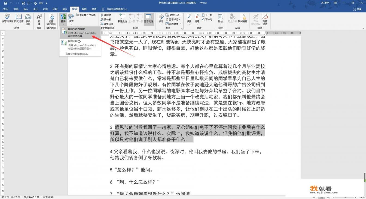Image resolution: width=366 pixels, height=199 pixels.
Task: Switch to the Home (开始) tab
Action: tap(16, 9)
